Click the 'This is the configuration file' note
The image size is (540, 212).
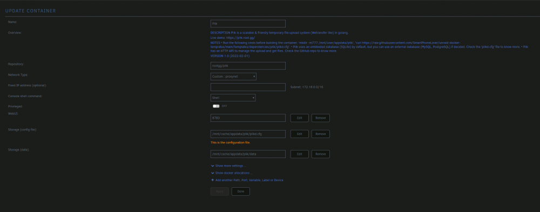(x=231, y=142)
